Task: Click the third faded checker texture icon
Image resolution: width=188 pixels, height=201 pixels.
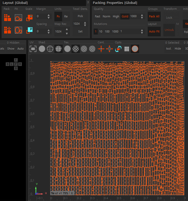Action: 84,49
